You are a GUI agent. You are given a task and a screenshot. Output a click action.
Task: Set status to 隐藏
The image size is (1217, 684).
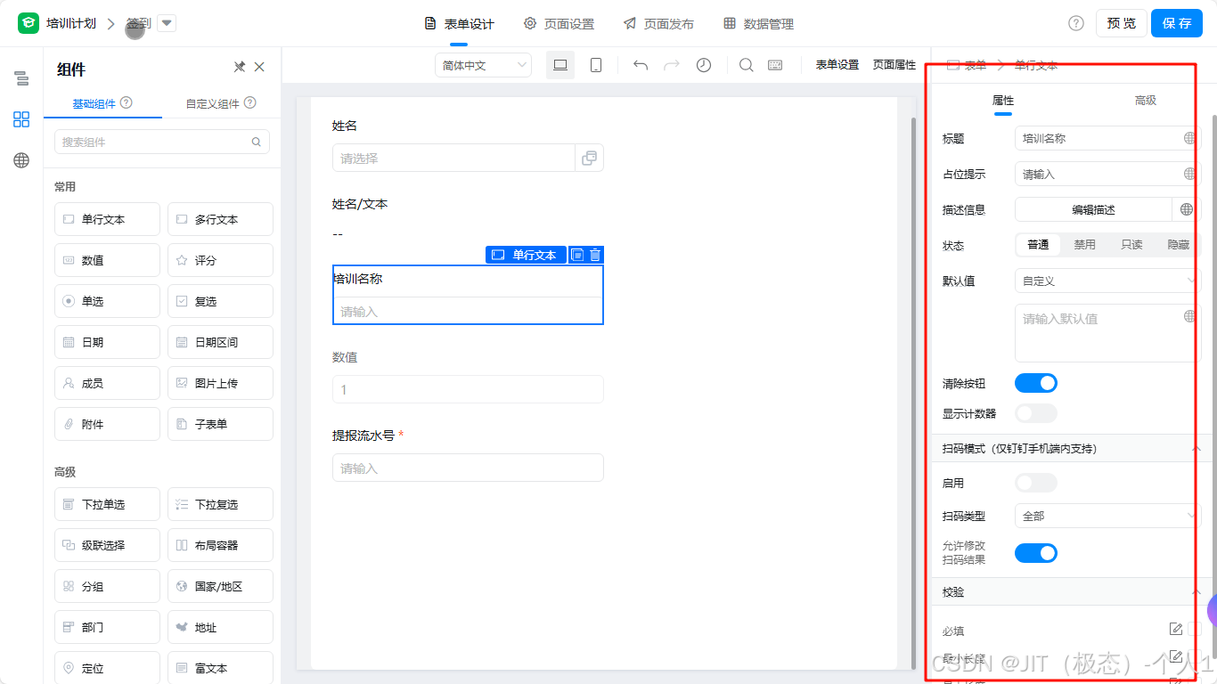1178,245
